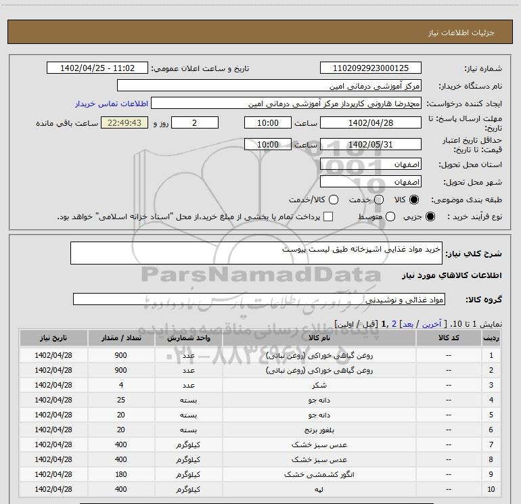
Task: Click the واحد شمارش column header
Action: point(188,338)
